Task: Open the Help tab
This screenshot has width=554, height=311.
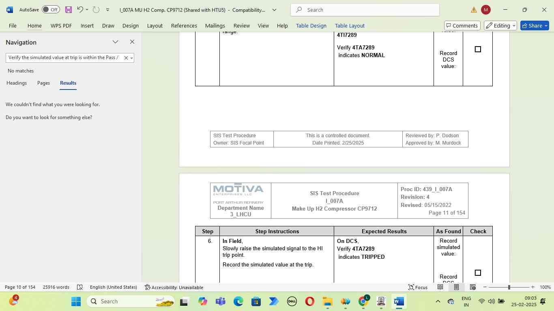Action: coord(282,26)
